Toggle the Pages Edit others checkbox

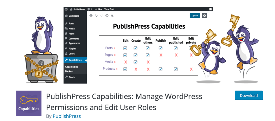point(148,55)
